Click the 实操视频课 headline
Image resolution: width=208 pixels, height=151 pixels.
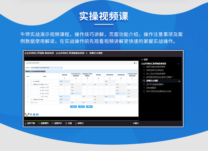[104, 16]
